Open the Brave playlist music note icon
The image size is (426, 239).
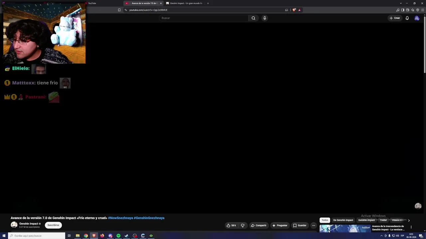pyautogui.click(x=398, y=10)
